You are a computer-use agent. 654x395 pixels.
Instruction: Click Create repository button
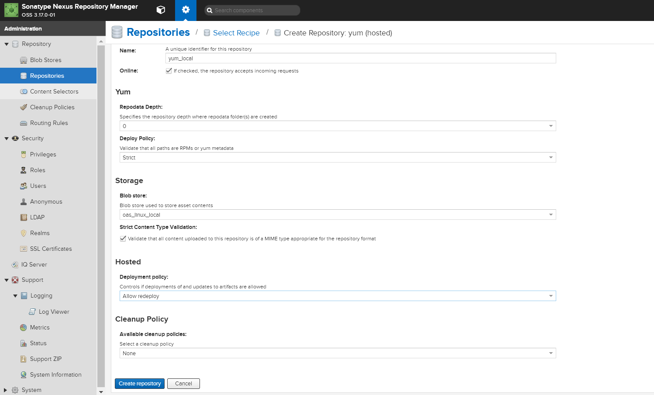pos(140,384)
